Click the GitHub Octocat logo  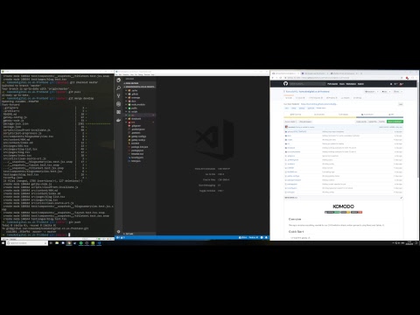pos(285,84)
